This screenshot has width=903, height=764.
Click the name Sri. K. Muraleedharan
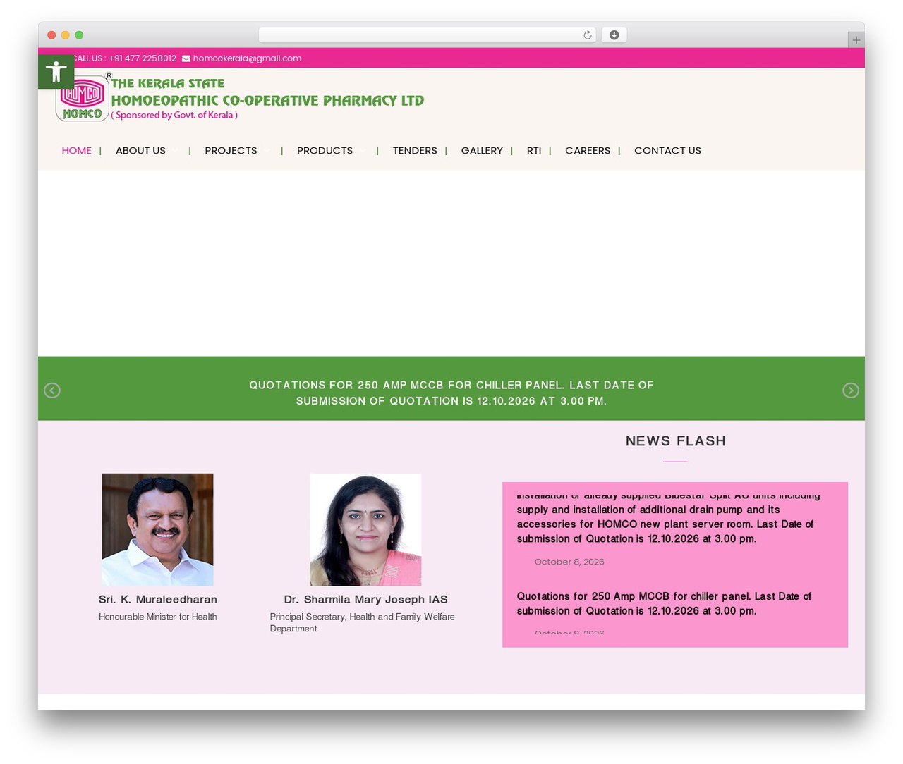[158, 600]
